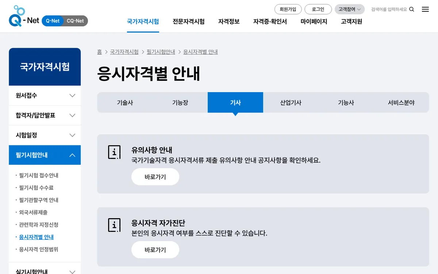Collapse the 필기시험안내 sidebar section
438x274 pixels.
[45, 155]
